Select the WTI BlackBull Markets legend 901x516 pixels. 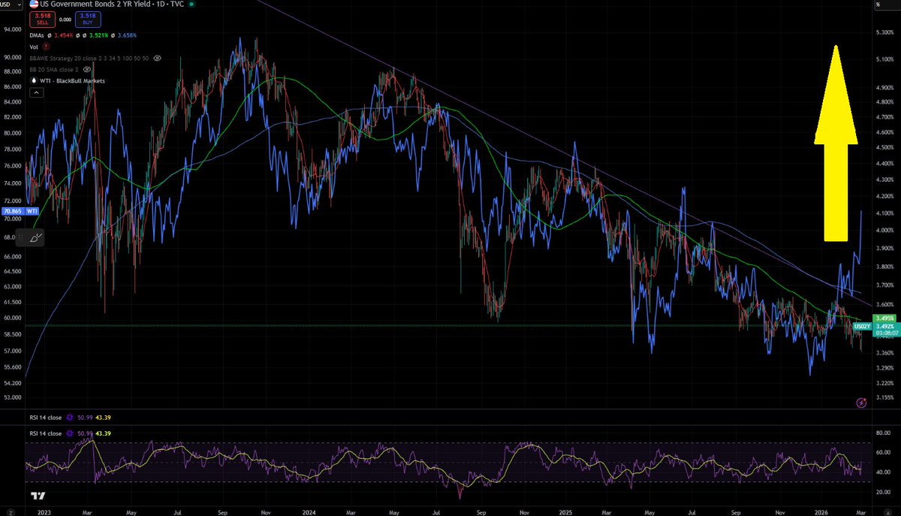click(x=72, y=81)
